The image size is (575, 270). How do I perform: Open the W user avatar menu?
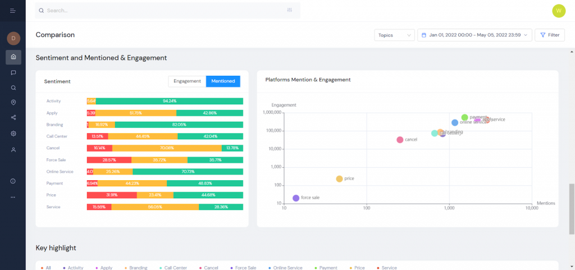559,11
